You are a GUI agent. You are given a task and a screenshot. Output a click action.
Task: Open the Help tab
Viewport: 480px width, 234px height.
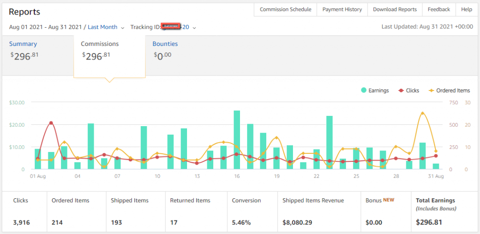(x=466, y=9)
